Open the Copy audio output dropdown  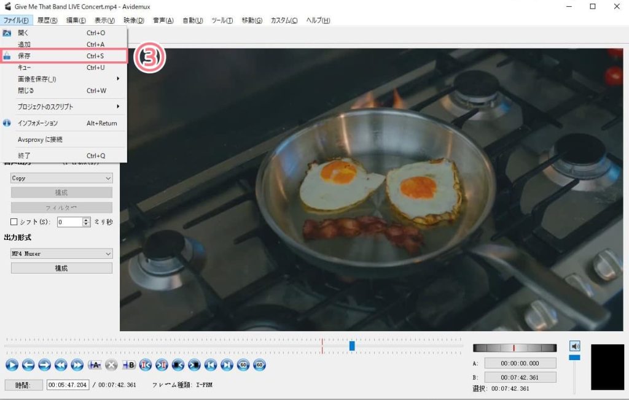tap(61, 178)
